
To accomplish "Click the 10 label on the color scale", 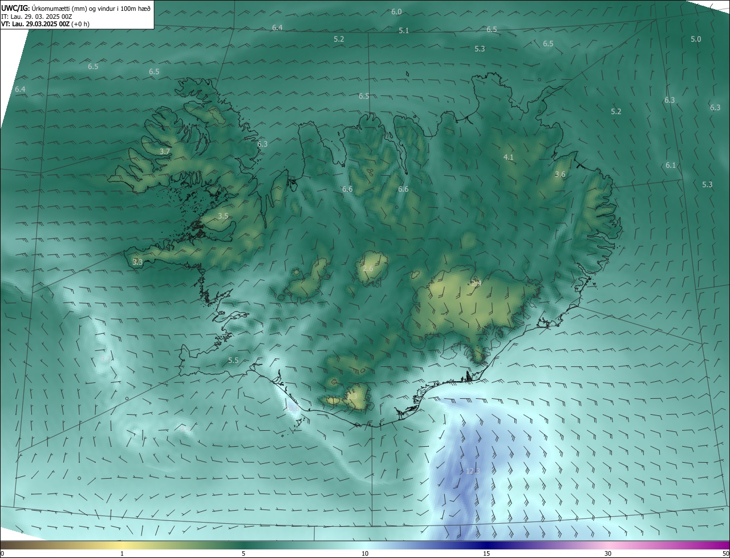I will click(x=365, y=554).
